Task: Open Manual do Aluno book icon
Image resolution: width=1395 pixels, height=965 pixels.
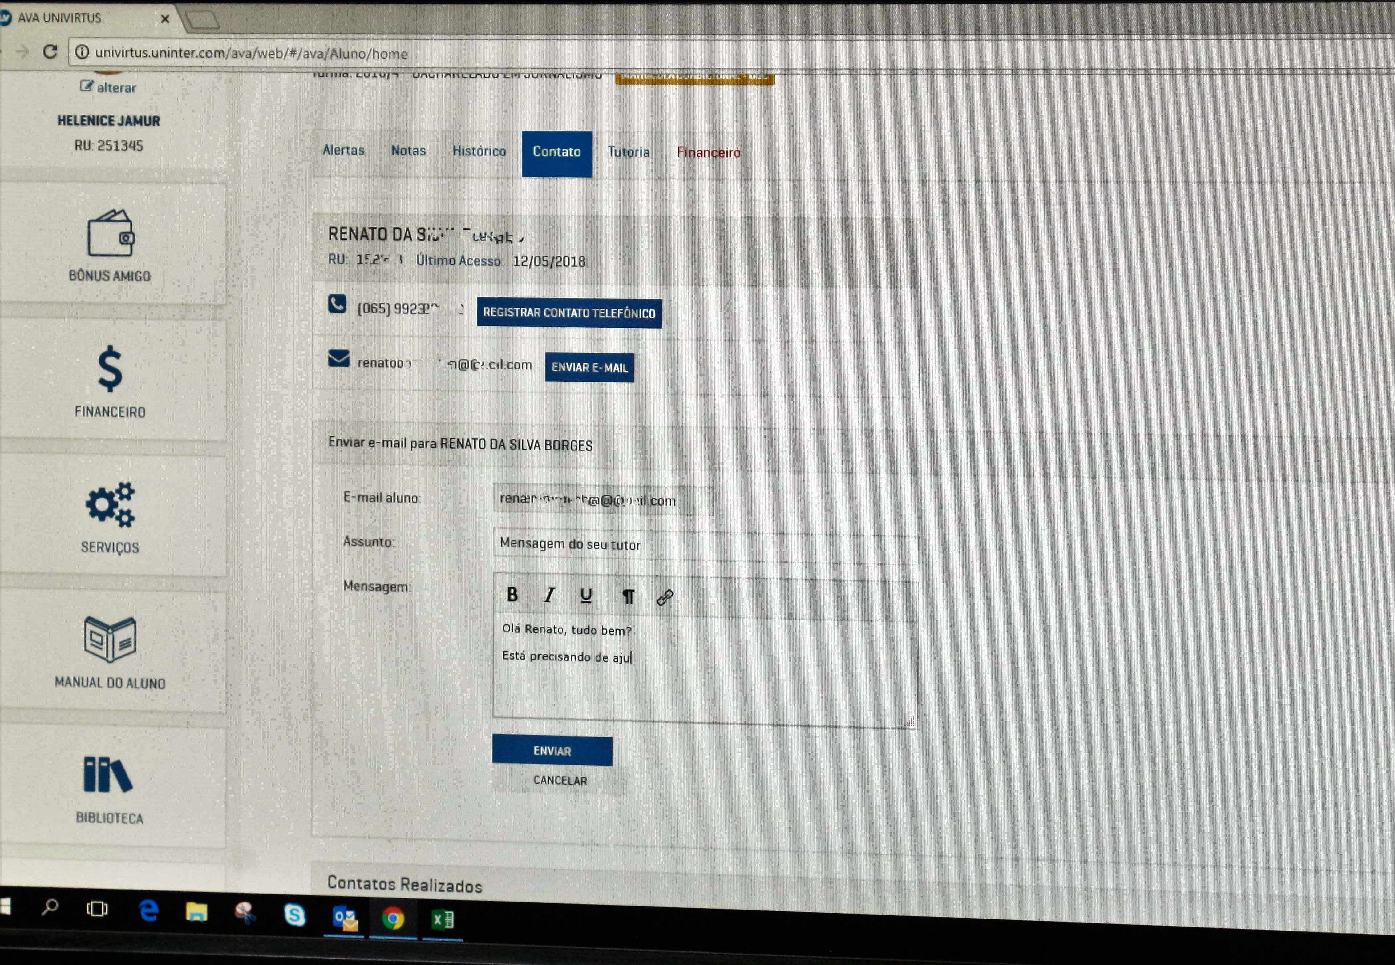Action: click(110, 640)
